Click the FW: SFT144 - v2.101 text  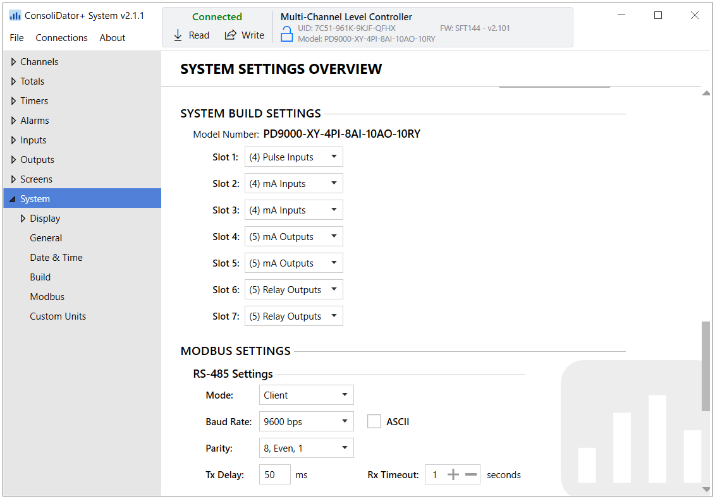pyautogui.click(x=475, y=28)
